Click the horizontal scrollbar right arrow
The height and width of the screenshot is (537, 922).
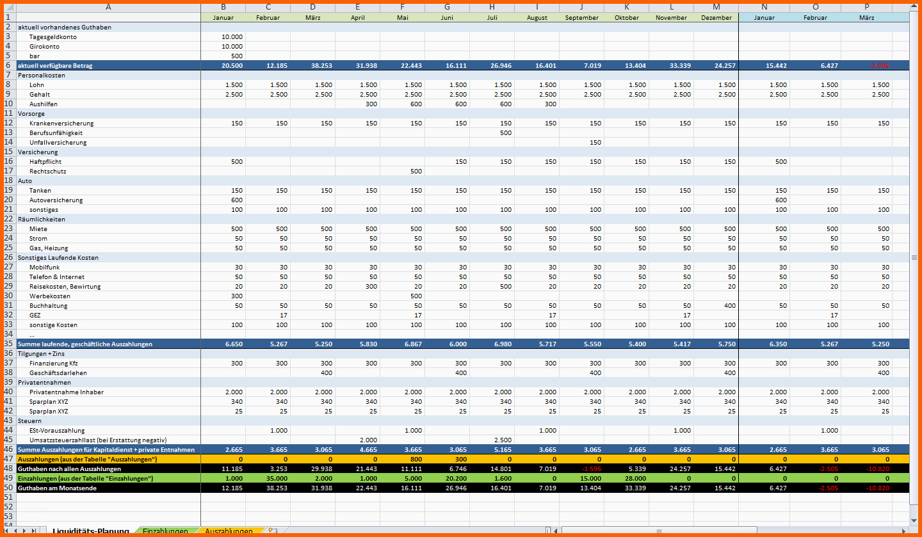tap(903, 531)
